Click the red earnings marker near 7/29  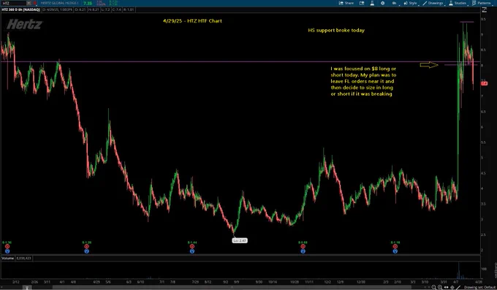[192, 247]
